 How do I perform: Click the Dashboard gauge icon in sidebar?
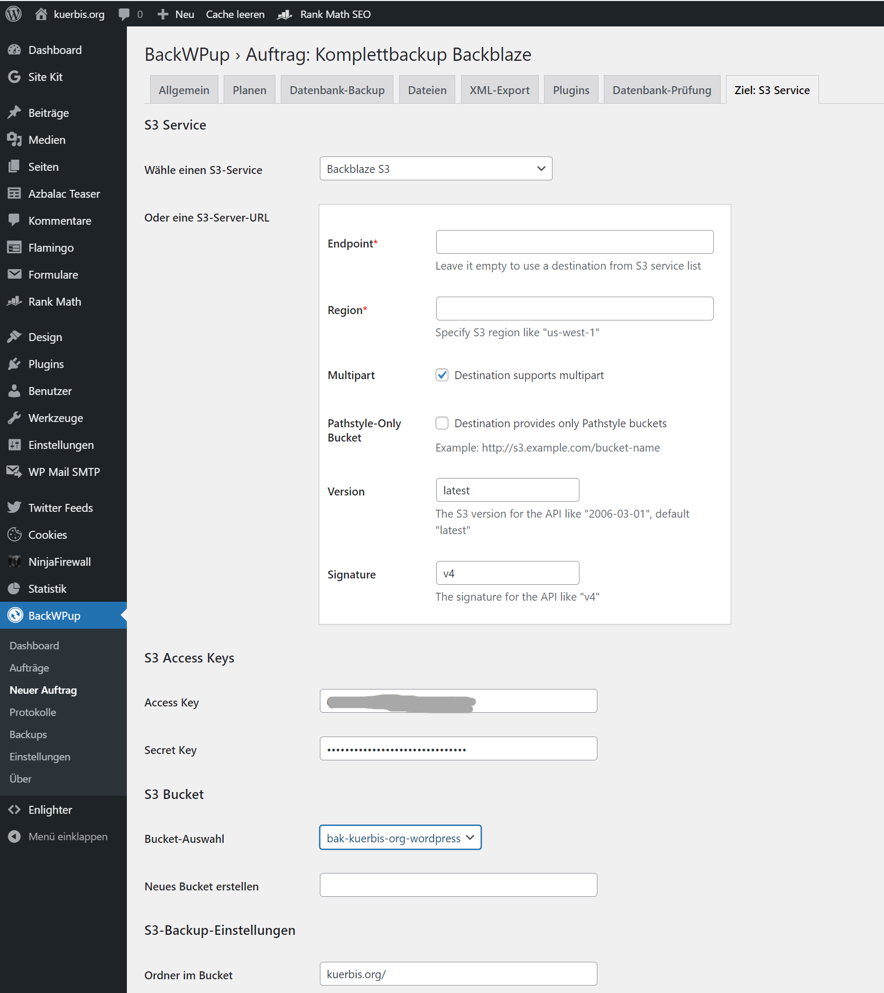point(14,50)
